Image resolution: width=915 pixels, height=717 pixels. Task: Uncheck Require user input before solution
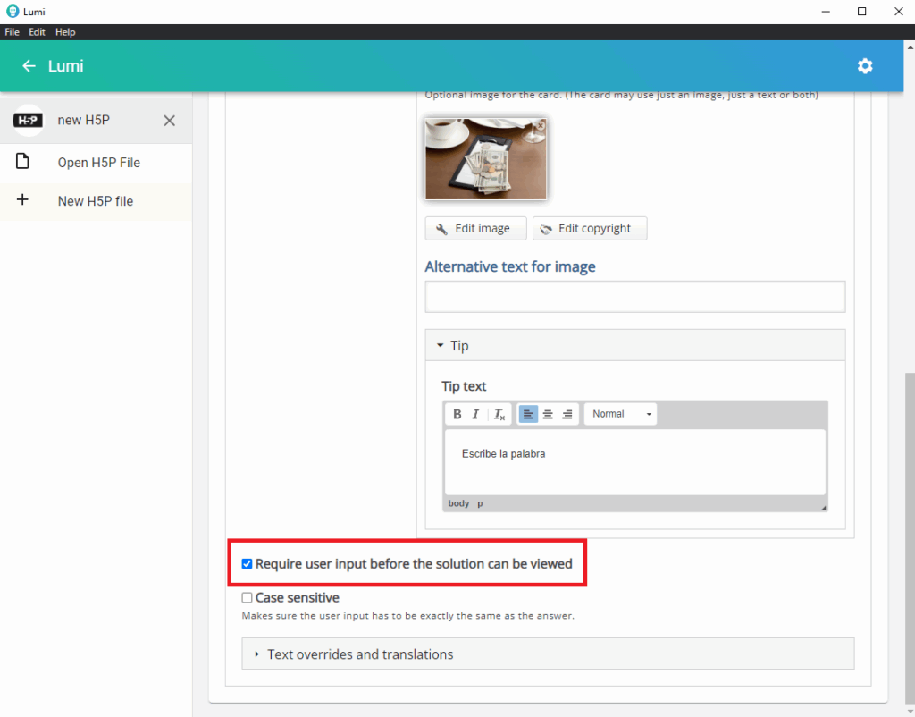(x=248, y=564)
